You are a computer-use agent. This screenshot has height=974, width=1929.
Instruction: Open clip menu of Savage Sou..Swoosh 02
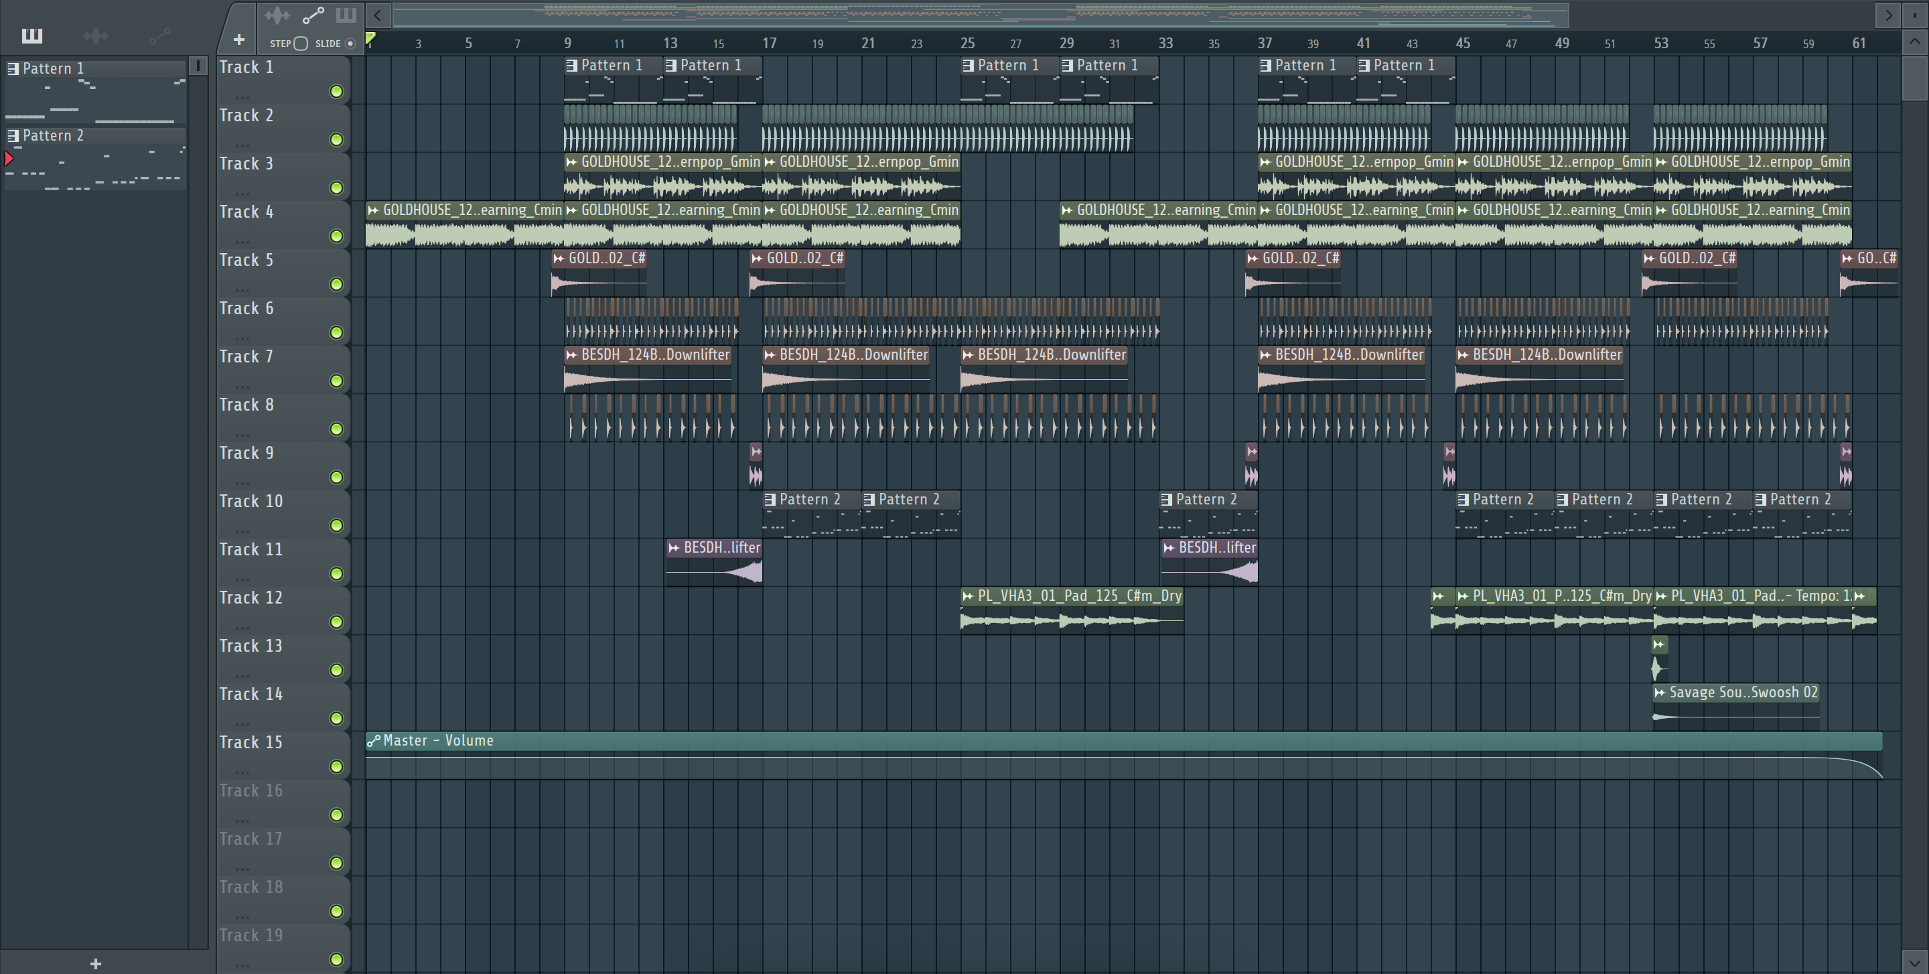[x=1660, y=693]
